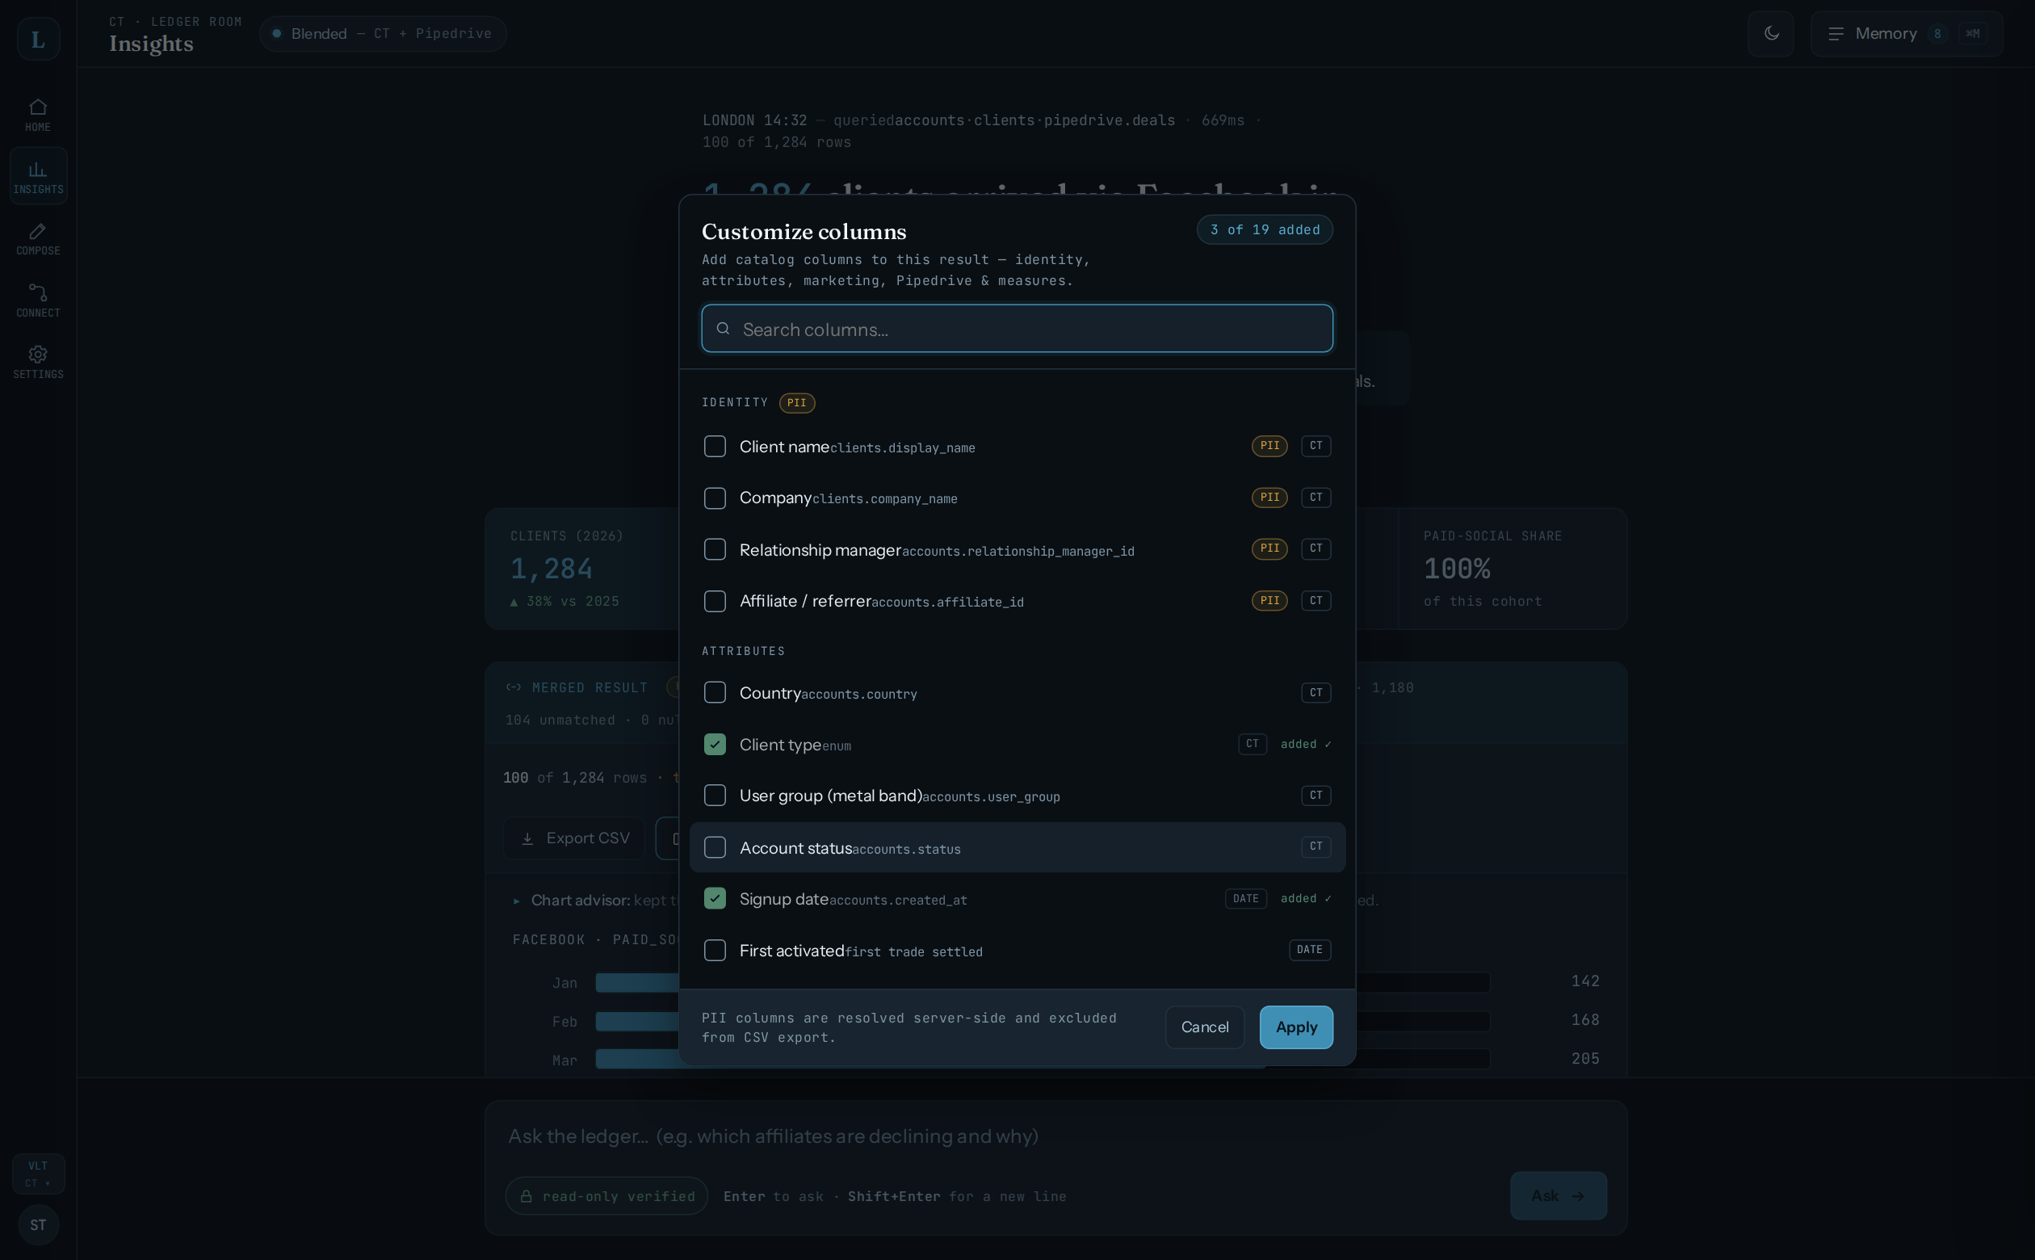This screenshot has width=2035, height=1260.
Task: Click the PAID-SOCIAL SHARE 100% card
Action: click(x=1512, y=569)
